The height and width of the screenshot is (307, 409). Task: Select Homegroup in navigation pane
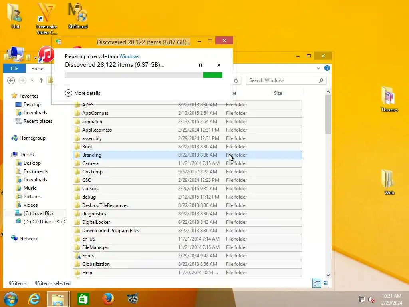click(32, 138)
